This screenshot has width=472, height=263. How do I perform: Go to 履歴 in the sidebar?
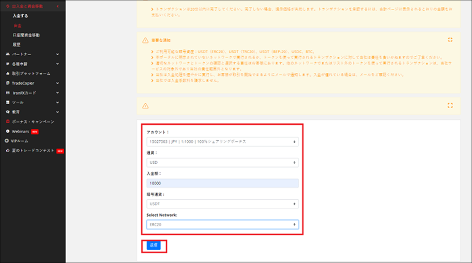click(16, 44)
